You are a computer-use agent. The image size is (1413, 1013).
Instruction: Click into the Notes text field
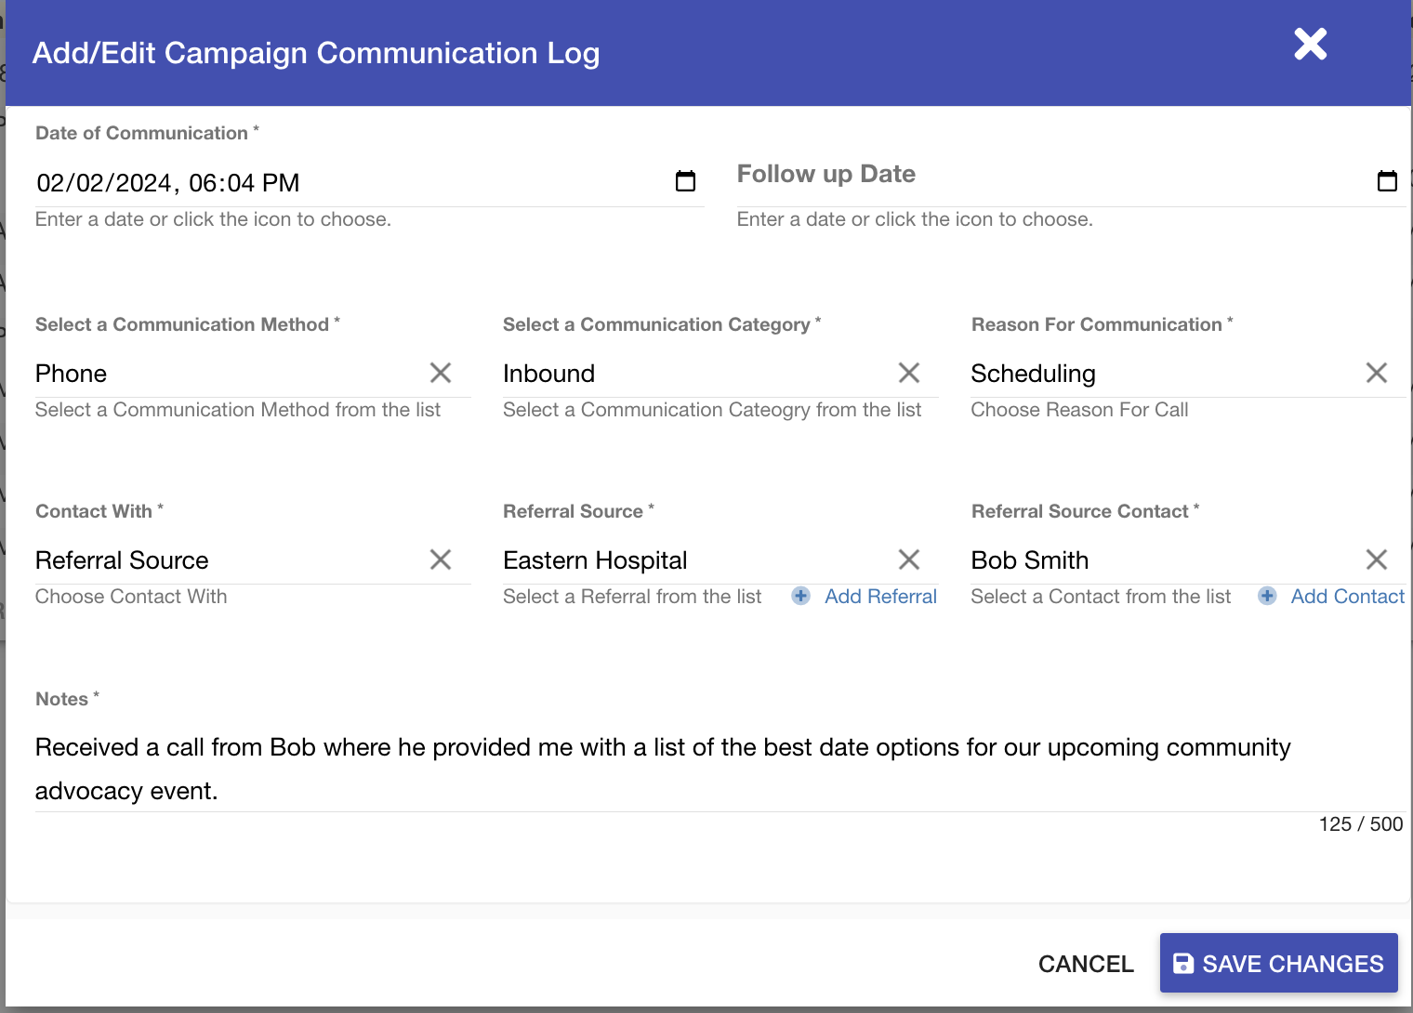point(651,769)
